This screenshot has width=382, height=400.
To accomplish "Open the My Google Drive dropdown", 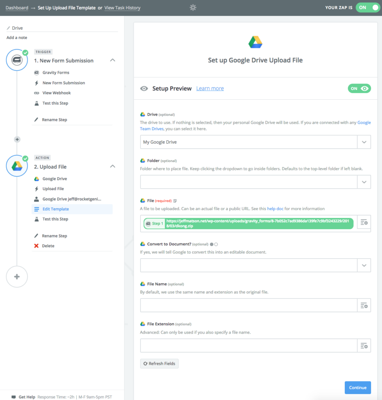I will pyautogui.click(x=256, y=142).
